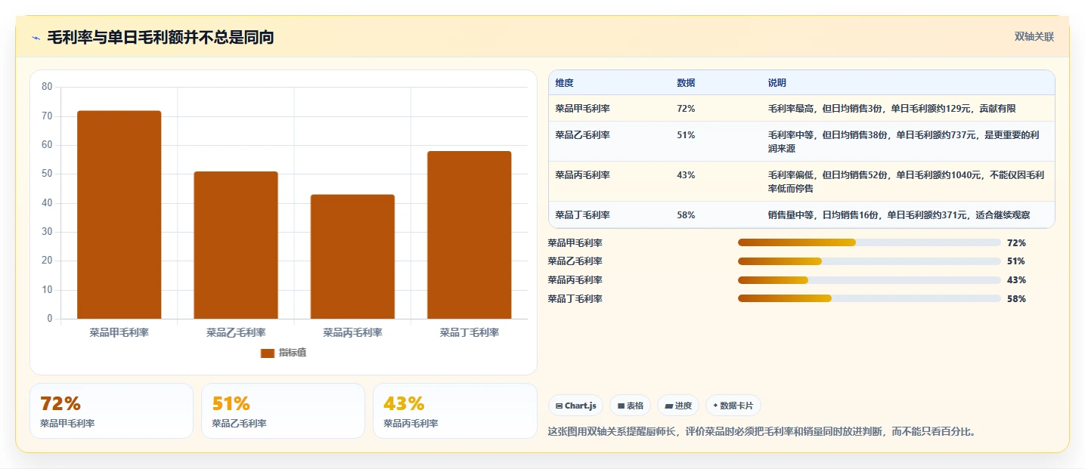Click the 菜品丁毛利率 progress bar
This screenshot has height=469, width=1085.
pyautogui.click(x=870, y=299)
